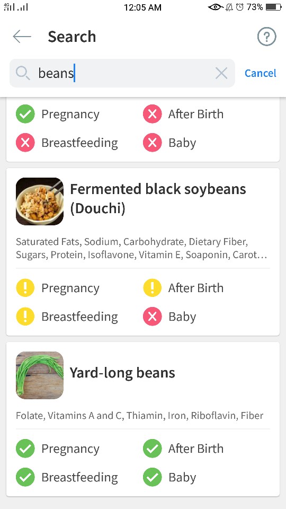Tap red X icon for Douchi Baby
286x509 pixels.
tap(153, 317)
